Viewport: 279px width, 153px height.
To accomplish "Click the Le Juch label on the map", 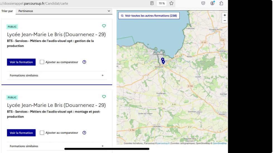I will pyautogui.click(x=198, y=77).
